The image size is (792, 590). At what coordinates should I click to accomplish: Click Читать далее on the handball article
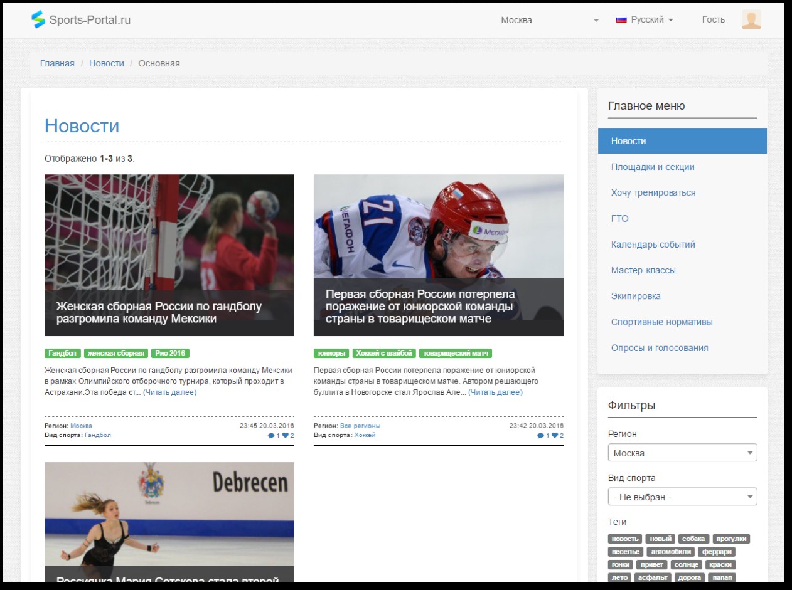click(x=169, y=392)
